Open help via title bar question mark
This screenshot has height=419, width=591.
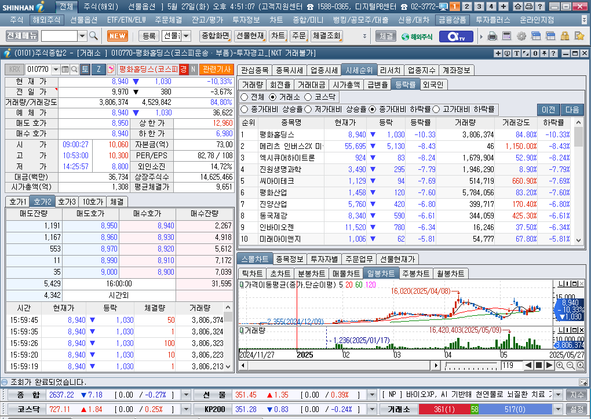pyautogui.click(x=540, y=6)
